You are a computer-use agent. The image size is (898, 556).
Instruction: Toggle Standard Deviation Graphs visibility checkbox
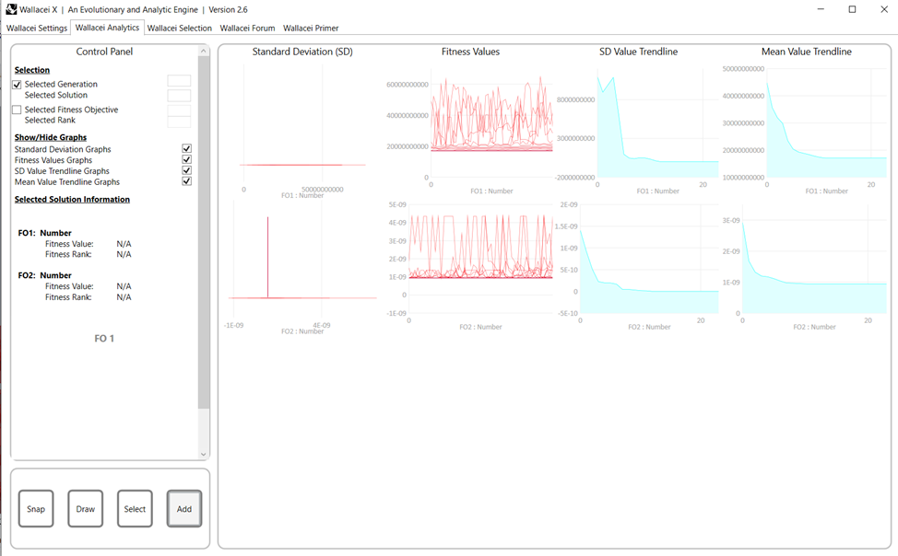click(x=187, y=149)
